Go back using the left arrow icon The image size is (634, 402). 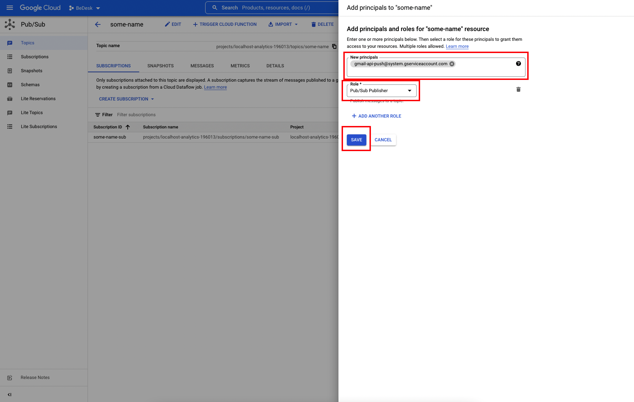[x=98, y=24]
